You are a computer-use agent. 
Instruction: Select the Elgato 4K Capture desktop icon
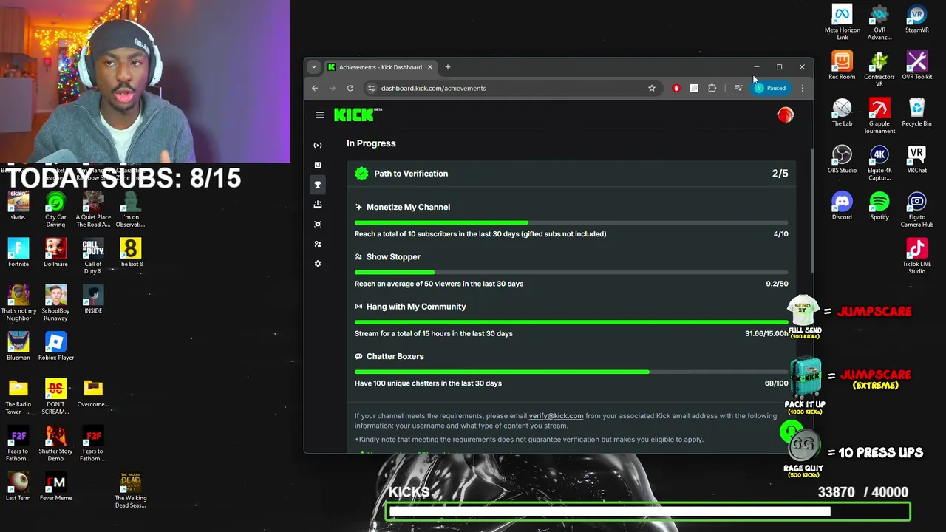tap(879, 163)
